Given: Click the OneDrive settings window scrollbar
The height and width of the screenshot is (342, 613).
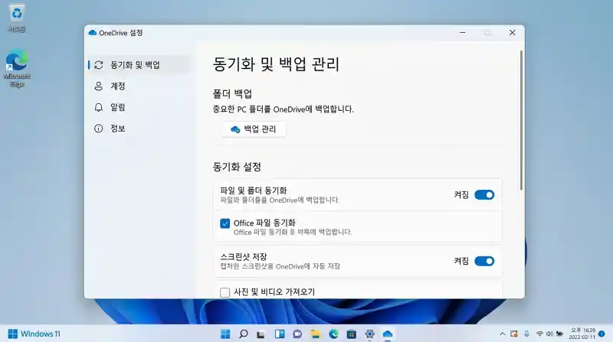Looking at the screenshot, I should coord(521,120).
